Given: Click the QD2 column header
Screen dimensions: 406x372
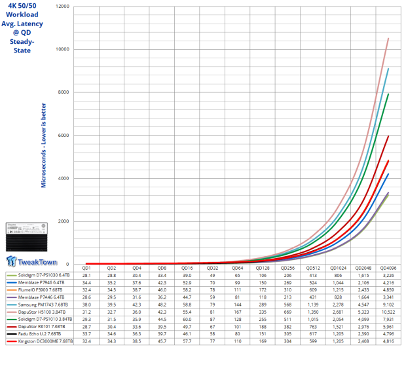Looking at the screenshot, I should click(x=111, y=268).
